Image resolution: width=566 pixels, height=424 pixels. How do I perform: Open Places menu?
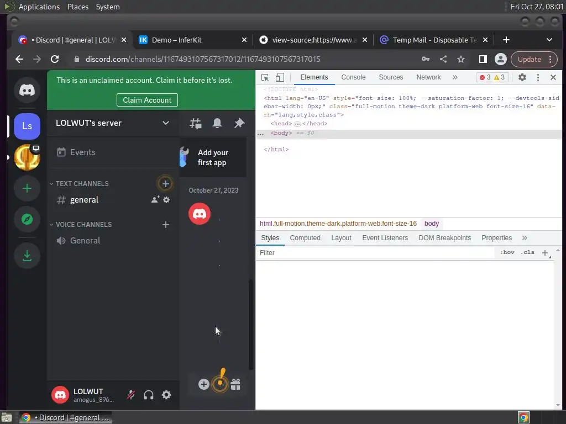click(77, 7)
